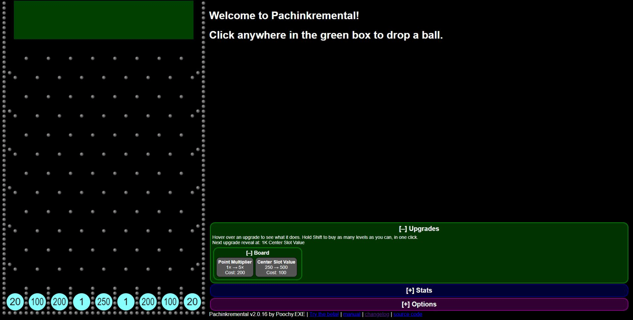Image resolution: width=633 pixels, height=320 pixels.
Task: Buy the Center Slot Value upgrade
Action: pyautogui.click(x=276, y=267)
